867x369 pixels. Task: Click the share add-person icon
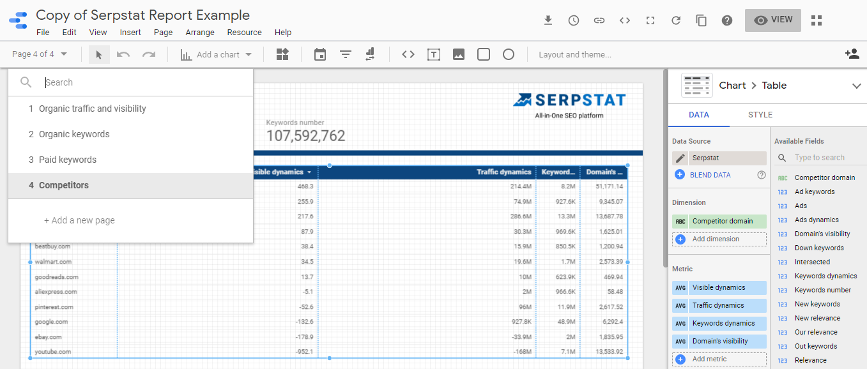[x=852, y=54]
